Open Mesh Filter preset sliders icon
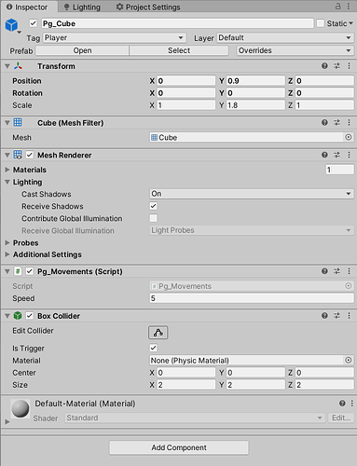The image size is (357, 466). pyautogui.click(x=336, y=122)
